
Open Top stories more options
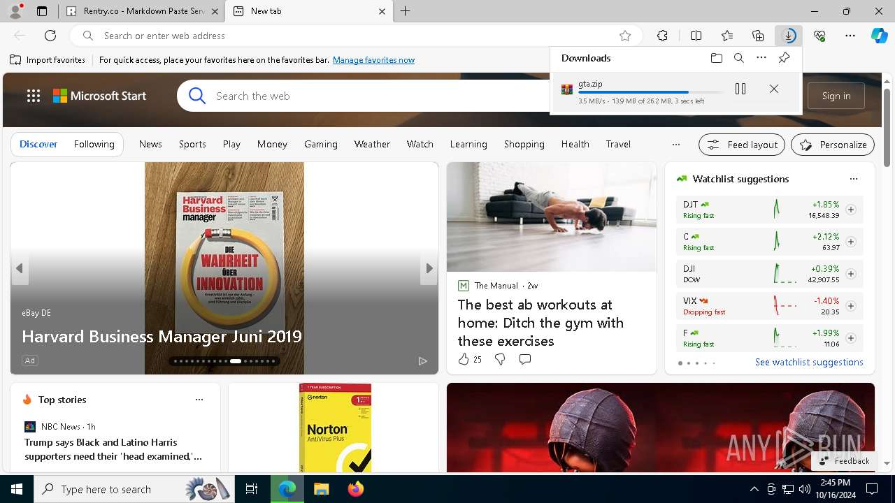tap(199, 400)
